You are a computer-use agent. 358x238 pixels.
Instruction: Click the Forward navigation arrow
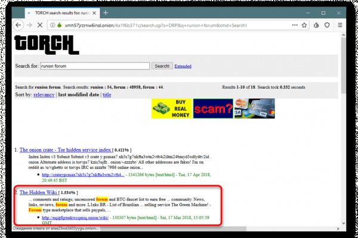point(30,25)
